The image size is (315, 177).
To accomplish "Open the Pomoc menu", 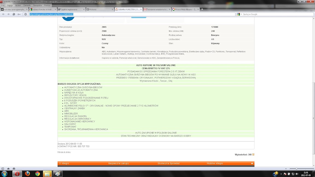I will 47,5.
